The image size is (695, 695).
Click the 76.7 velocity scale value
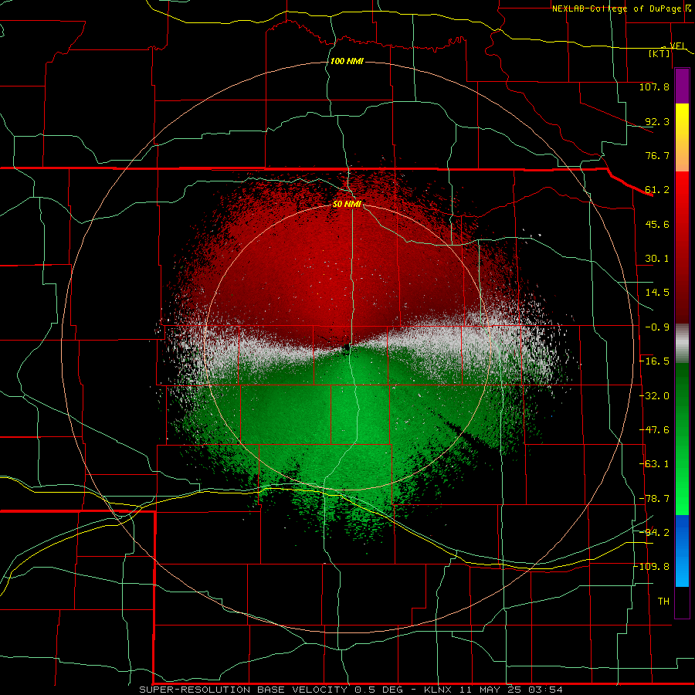coord(657,155)
